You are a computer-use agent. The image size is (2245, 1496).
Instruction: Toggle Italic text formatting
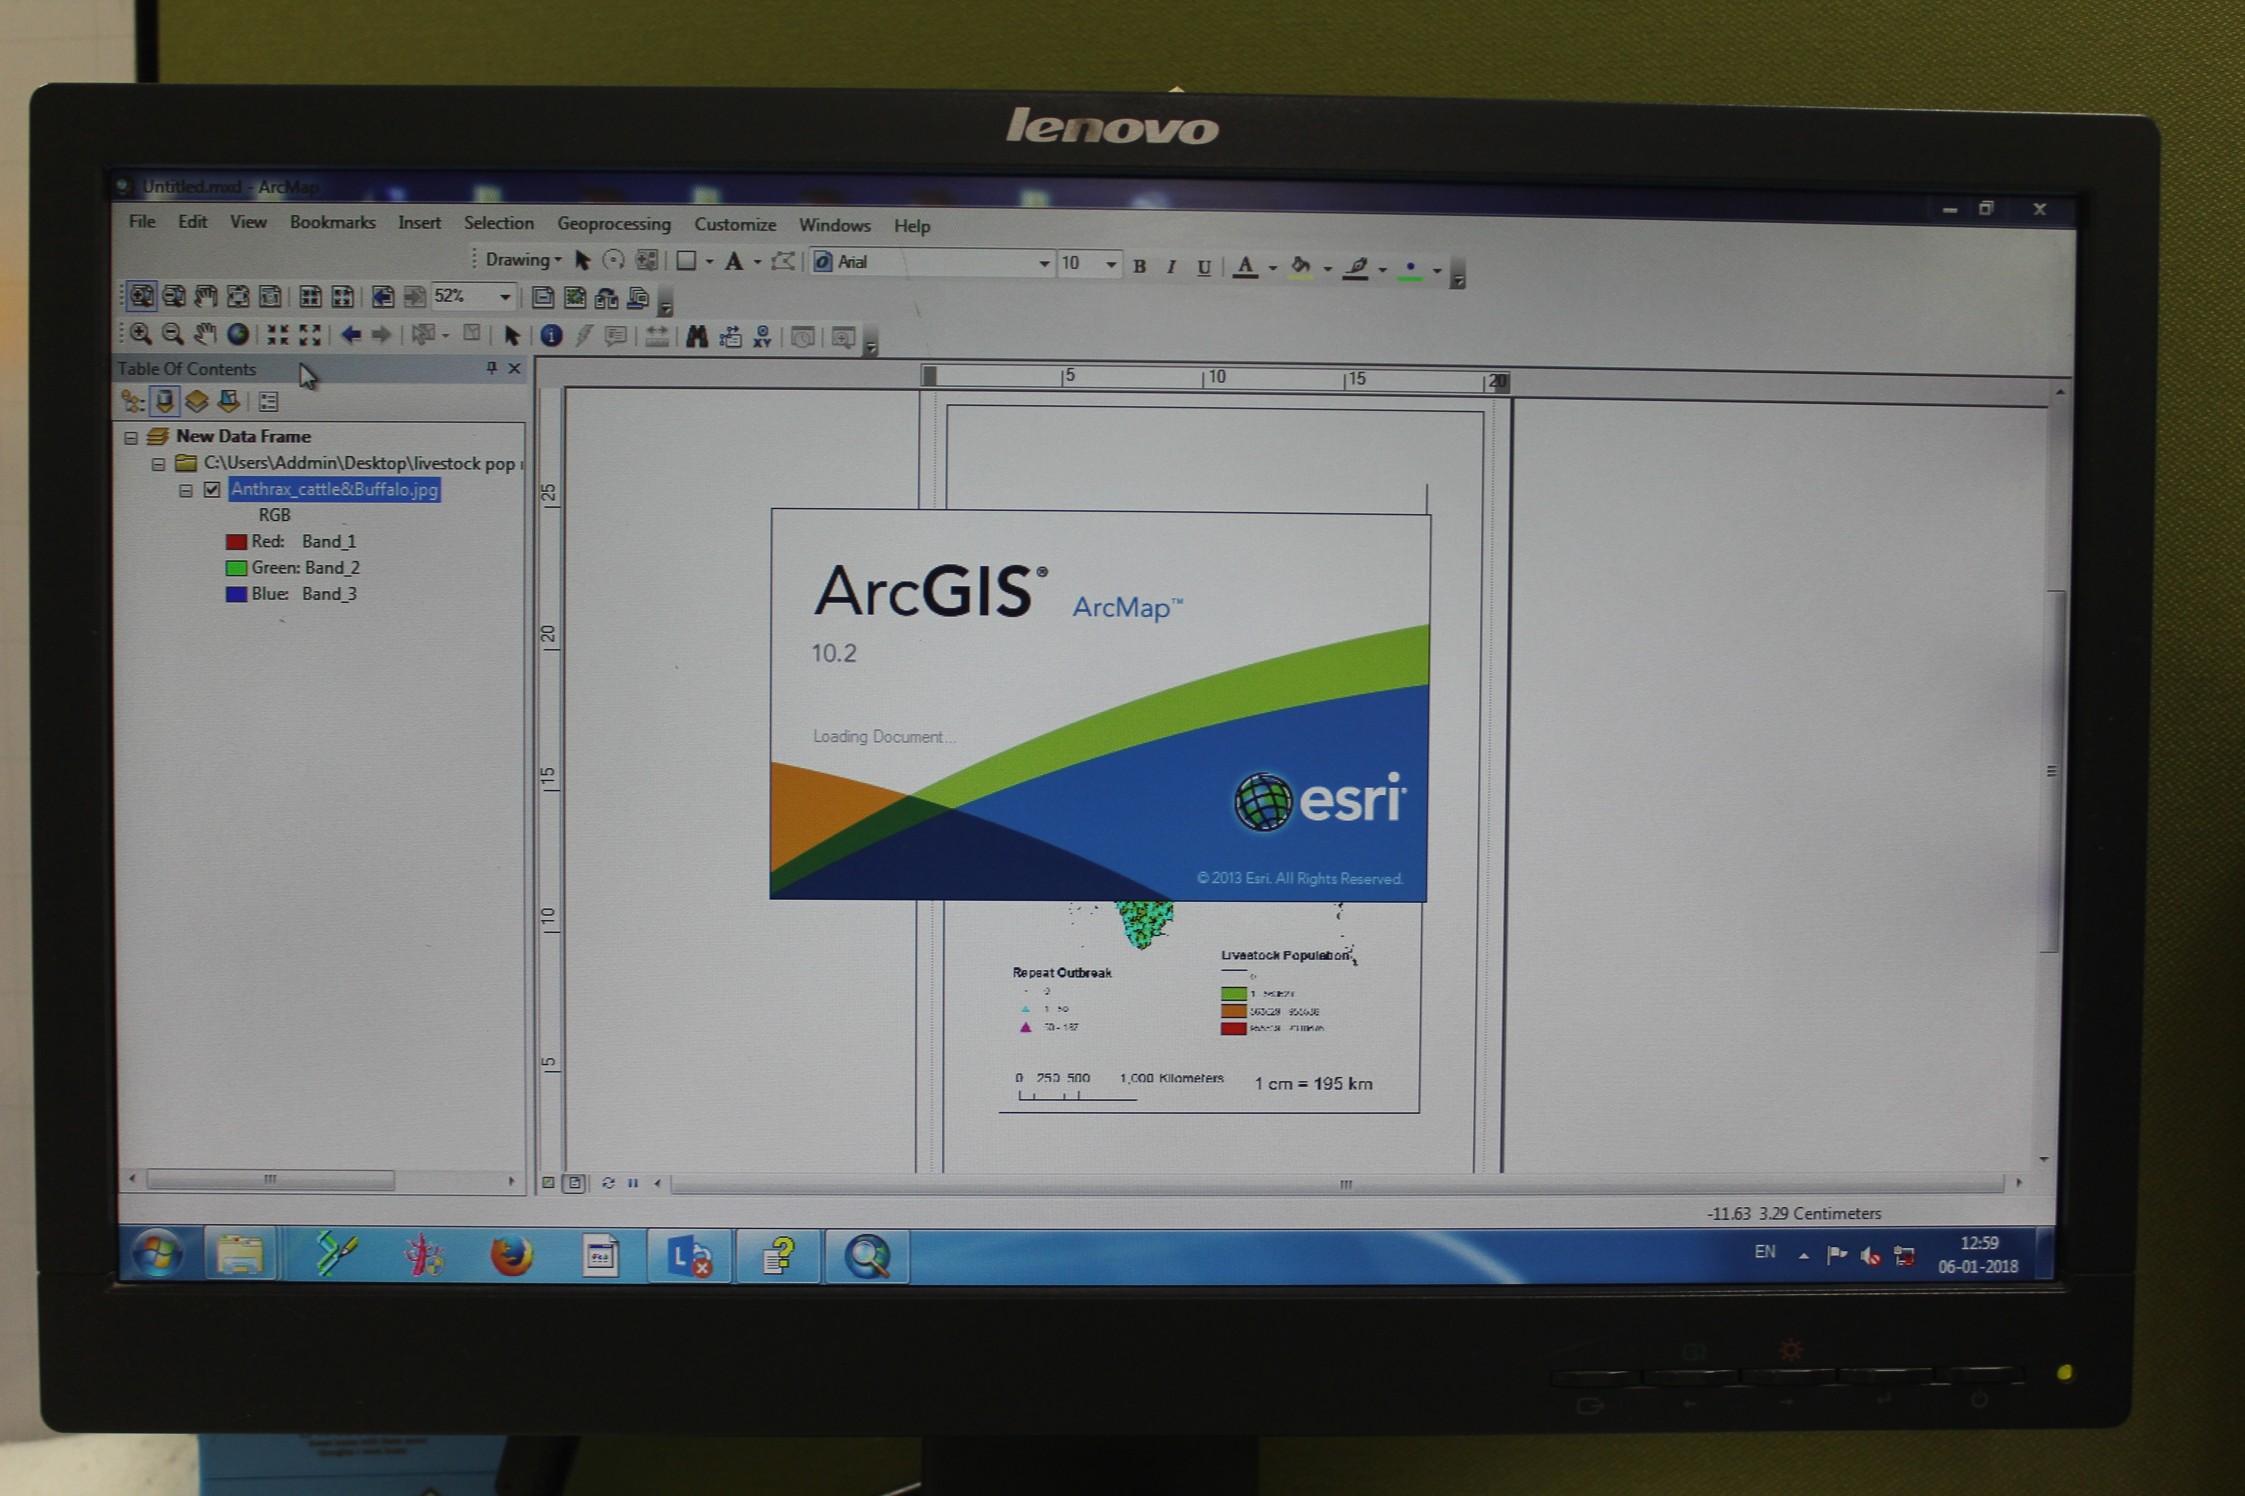(1170, 267)
